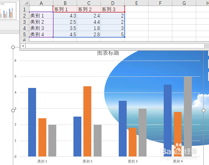Click cell with value 2.8
209x165 pixels.
tap(89, 34)
